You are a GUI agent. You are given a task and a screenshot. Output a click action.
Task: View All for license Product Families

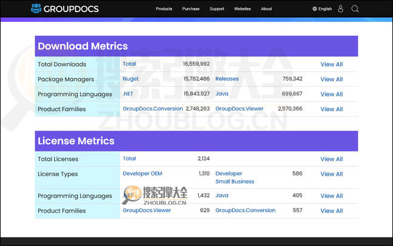coord(331,211)
